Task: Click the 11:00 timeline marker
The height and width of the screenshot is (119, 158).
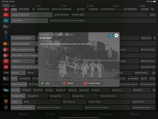Action: point(39,6)
